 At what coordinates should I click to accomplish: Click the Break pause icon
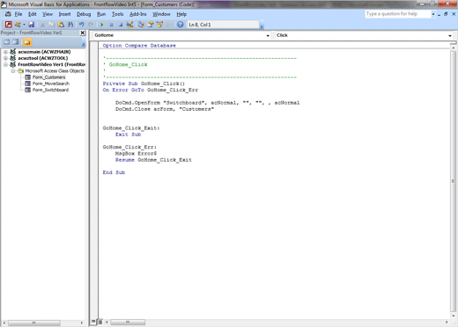tap(111, 25)
